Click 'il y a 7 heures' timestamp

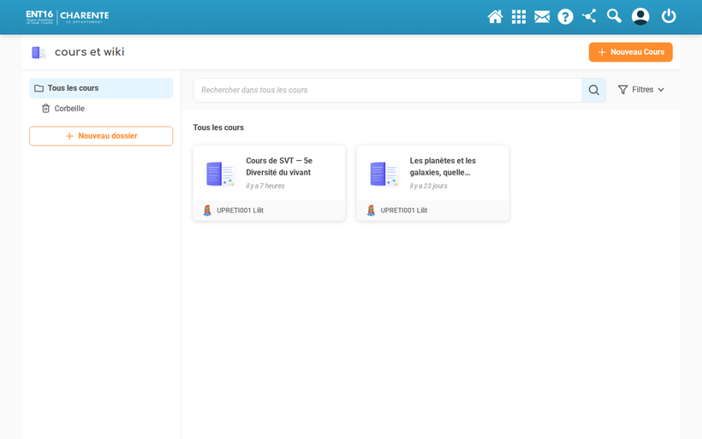(265, 186)
